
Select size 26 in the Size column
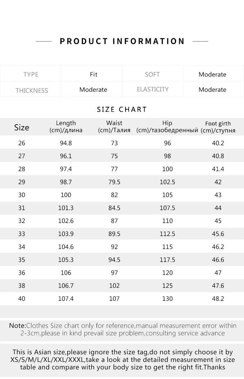click(22, 143)
